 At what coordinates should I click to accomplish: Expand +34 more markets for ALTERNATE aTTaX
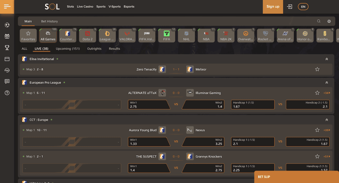(327, 93)
